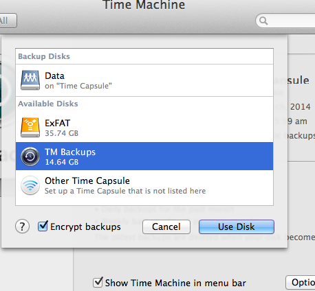Click the Use Disk button
The width and height of the screenshot is (315, 291).
(x=237, y=227)
